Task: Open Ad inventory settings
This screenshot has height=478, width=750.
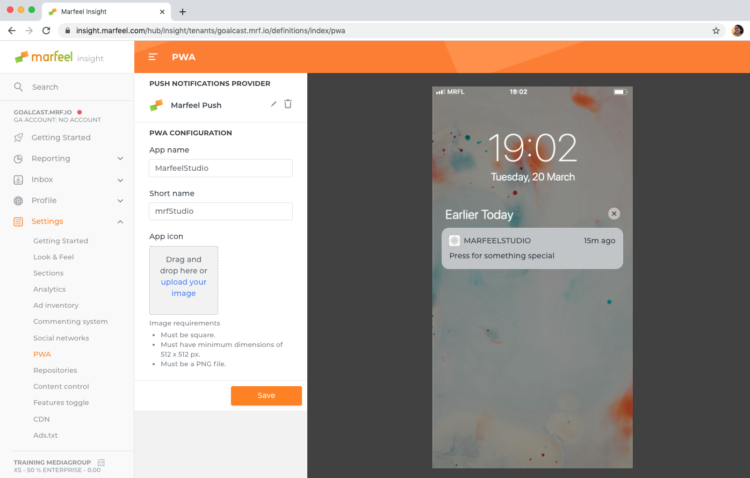Action: point(56,305)
